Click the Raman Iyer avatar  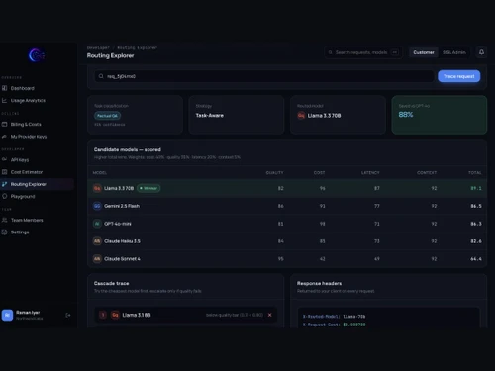pos(7,315)
